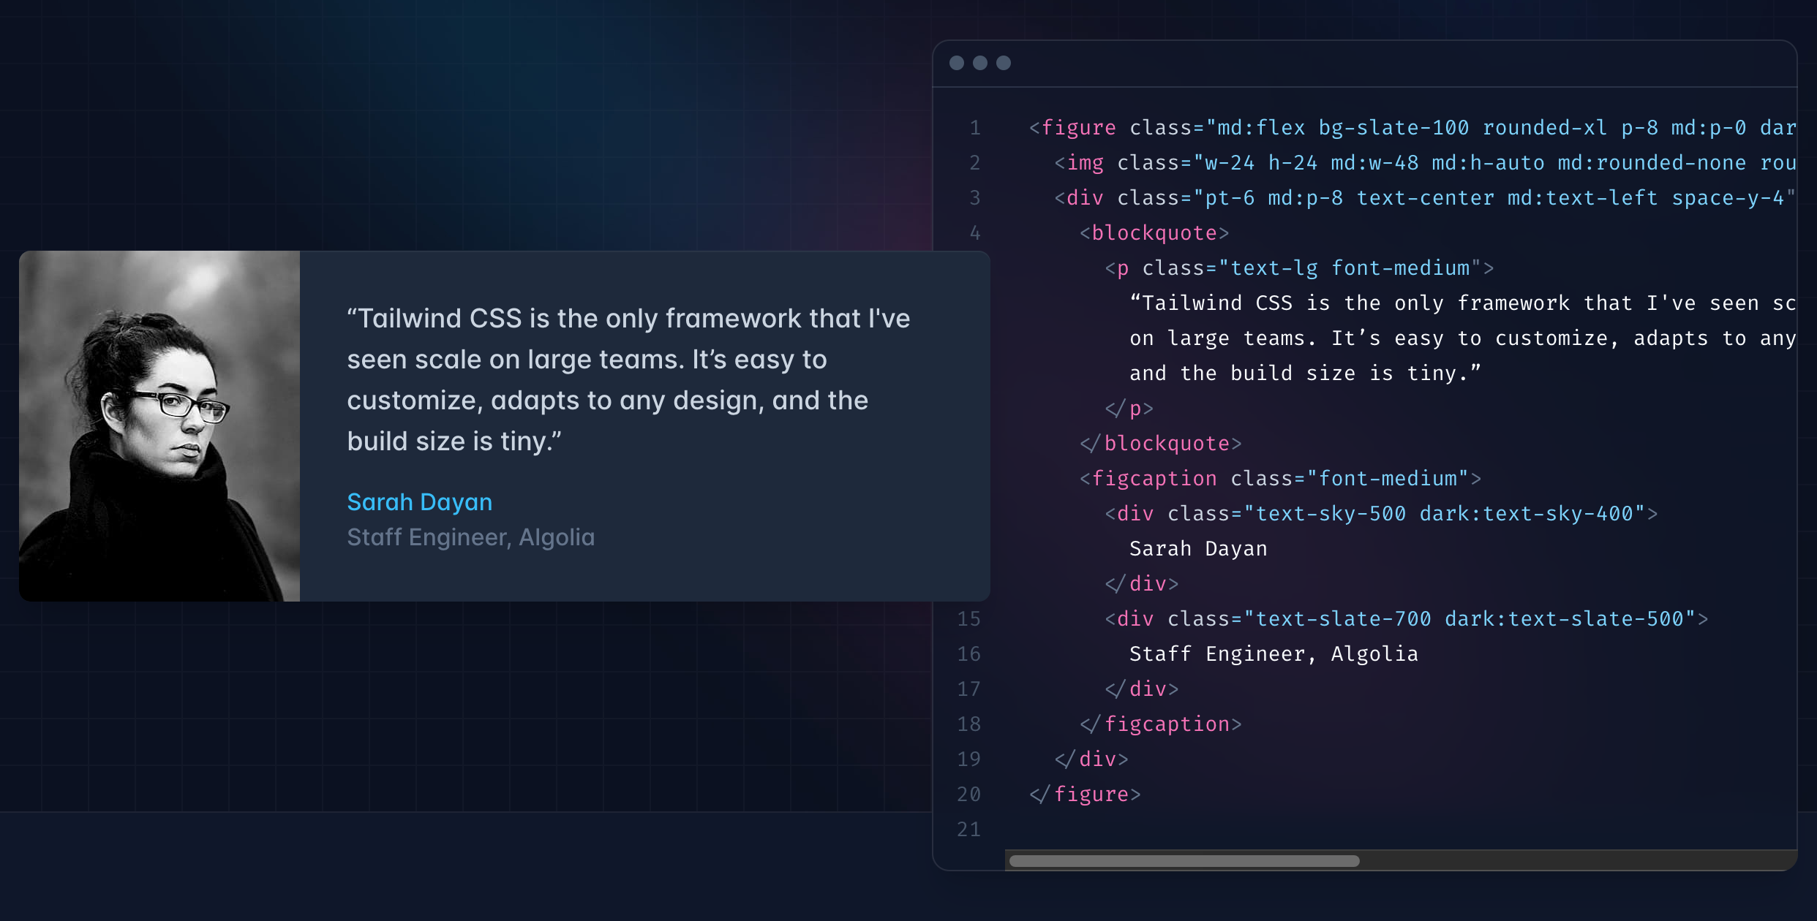Click the third window dot in code panel
Screen dimensions: 1817x921
1004,63
